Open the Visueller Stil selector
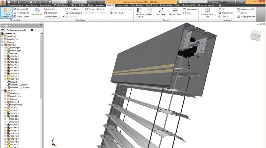266x148 pixels. pyautogui.click(x=37, y=13)
